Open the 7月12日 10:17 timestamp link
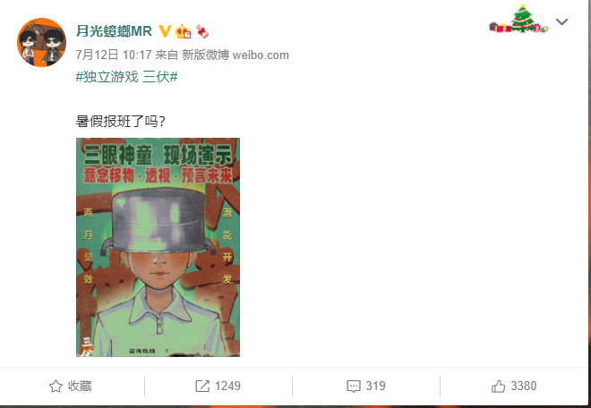 (x=114, y=55)
